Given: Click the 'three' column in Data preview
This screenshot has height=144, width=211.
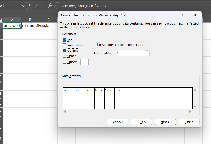Looking at the screenshot, I should pos(88,98).
